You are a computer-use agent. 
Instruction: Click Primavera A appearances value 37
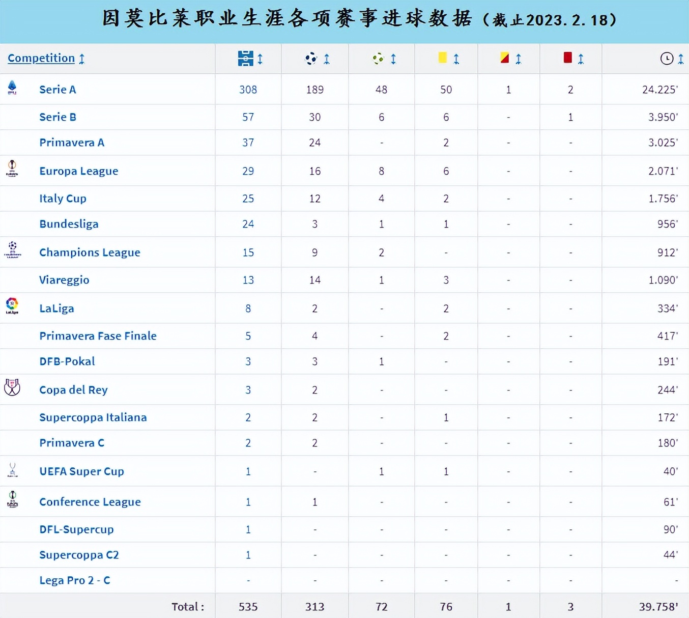point(248,143)
